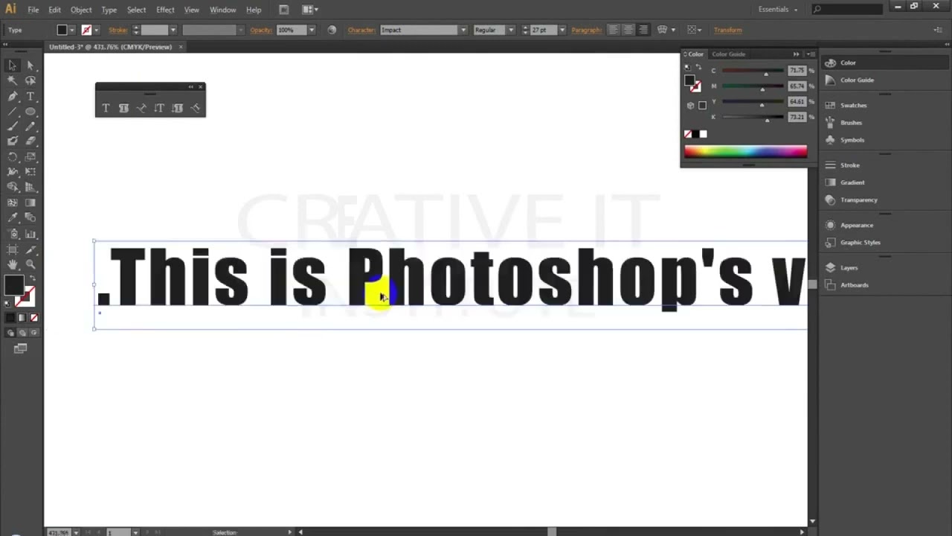
Task: Select the Pencil tool
Action: 30,126
